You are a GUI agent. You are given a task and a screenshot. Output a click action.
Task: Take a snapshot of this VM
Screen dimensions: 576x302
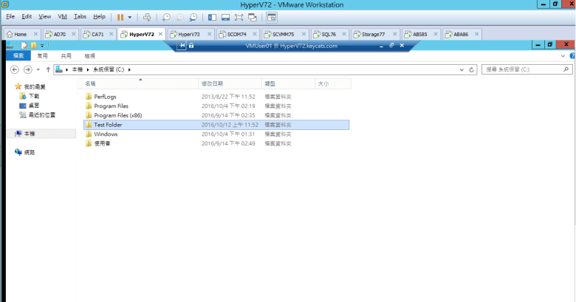pos(167,16)
